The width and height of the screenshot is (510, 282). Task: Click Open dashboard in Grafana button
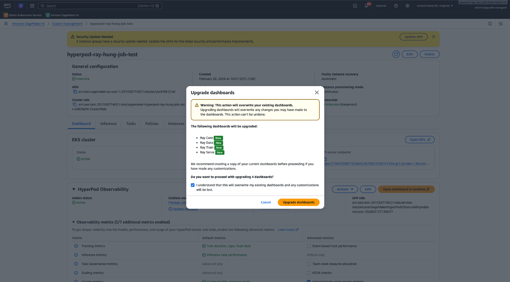[406, 189]
